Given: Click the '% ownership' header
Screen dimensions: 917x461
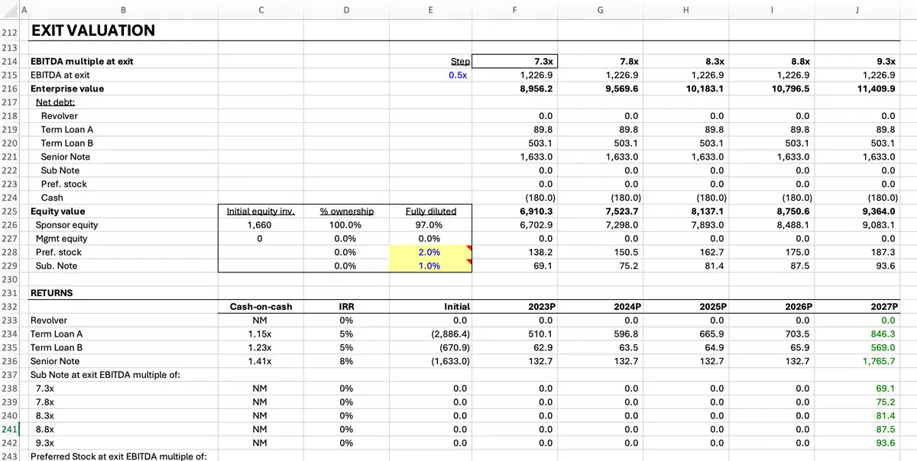Looking at the screenshot, I should (346, 211).
